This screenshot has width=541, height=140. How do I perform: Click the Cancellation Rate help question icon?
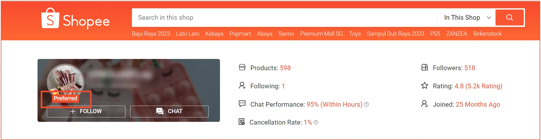coord(316,122)
